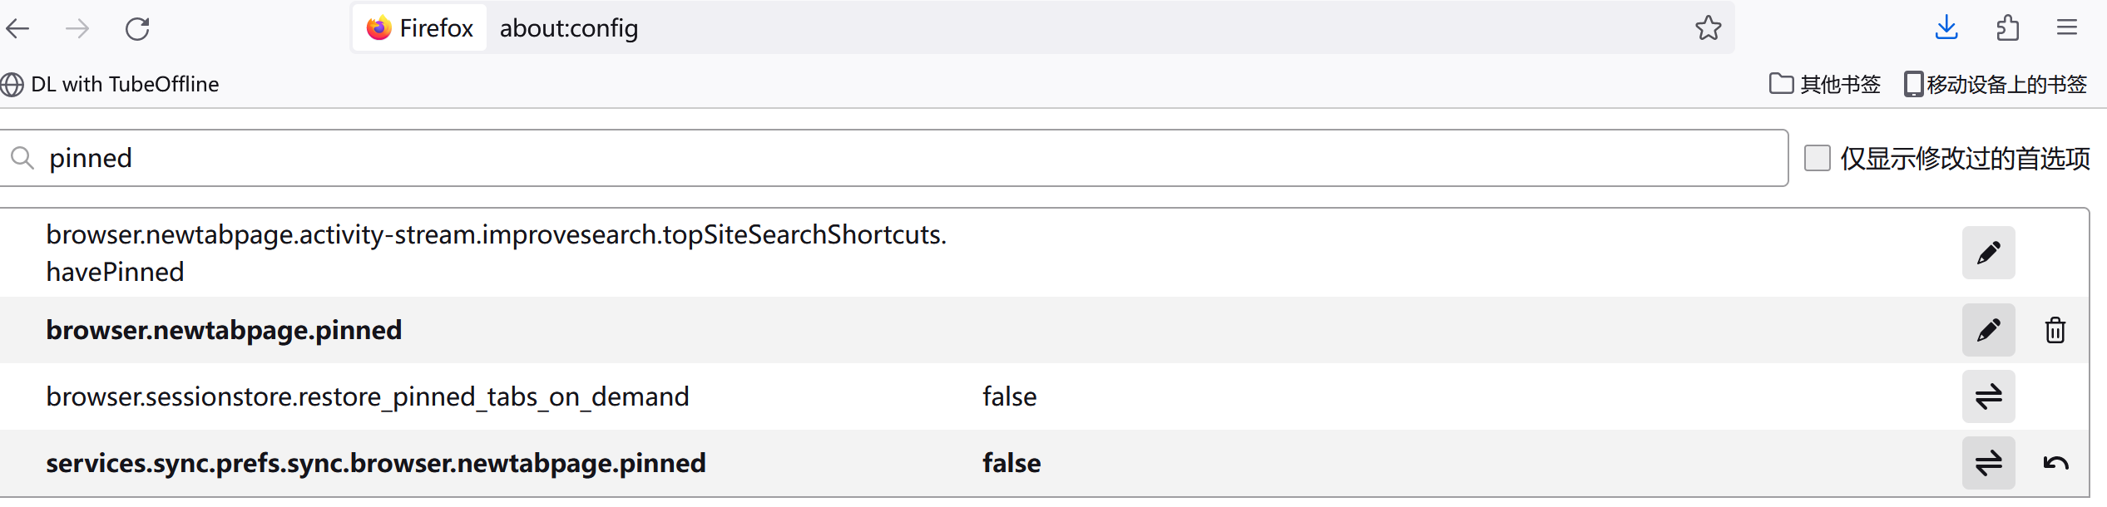Click the forward navigation arrow

(x=77, y=27)
